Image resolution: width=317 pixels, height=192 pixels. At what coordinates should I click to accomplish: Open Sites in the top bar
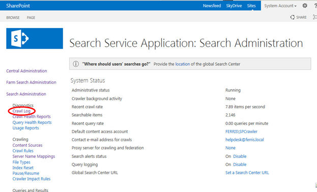click(x=251, y=6)
